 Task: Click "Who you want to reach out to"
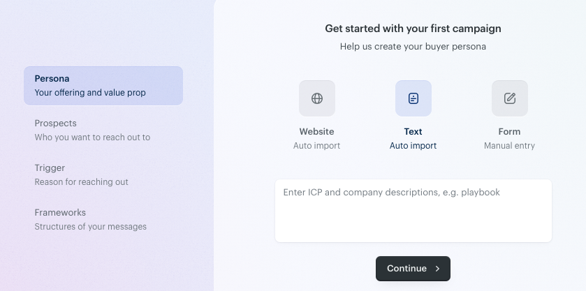[92, 137]
